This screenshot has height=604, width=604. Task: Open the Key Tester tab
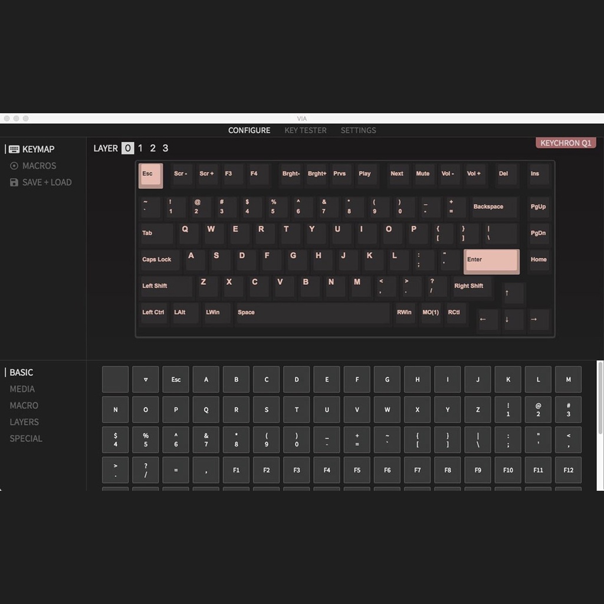(305, 130)
